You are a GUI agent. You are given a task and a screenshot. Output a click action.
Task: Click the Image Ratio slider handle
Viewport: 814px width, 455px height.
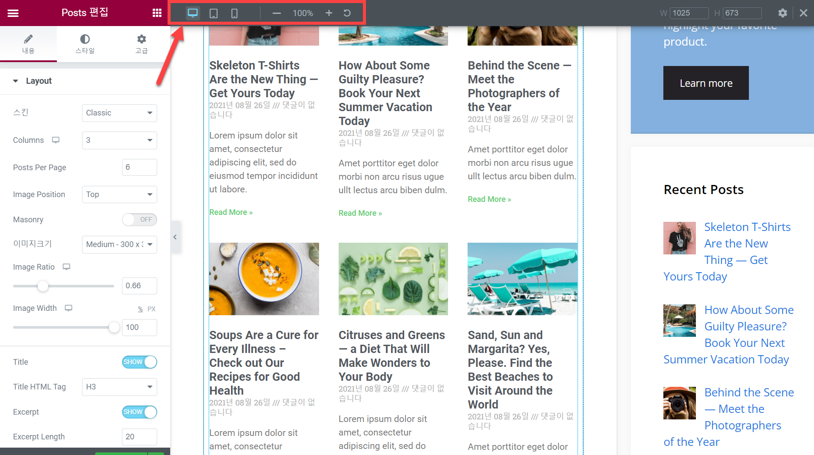point(43,286)
